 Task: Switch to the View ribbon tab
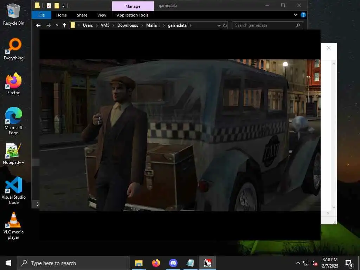tap(102, 15)
